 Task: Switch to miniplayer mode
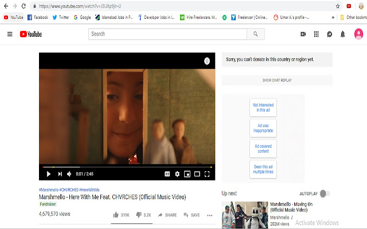[187, 174]
